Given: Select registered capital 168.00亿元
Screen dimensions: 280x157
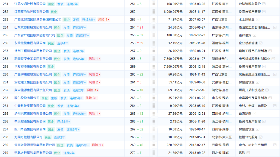Looking at the screenshot, I should (174, 4).
